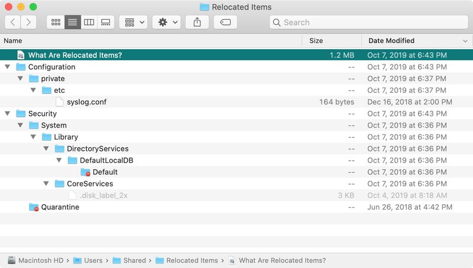This screenshot has height=268, width=473.
Task: Select the 'What Are Relocated Items?' document icon
Action: (x=21, y=55)
